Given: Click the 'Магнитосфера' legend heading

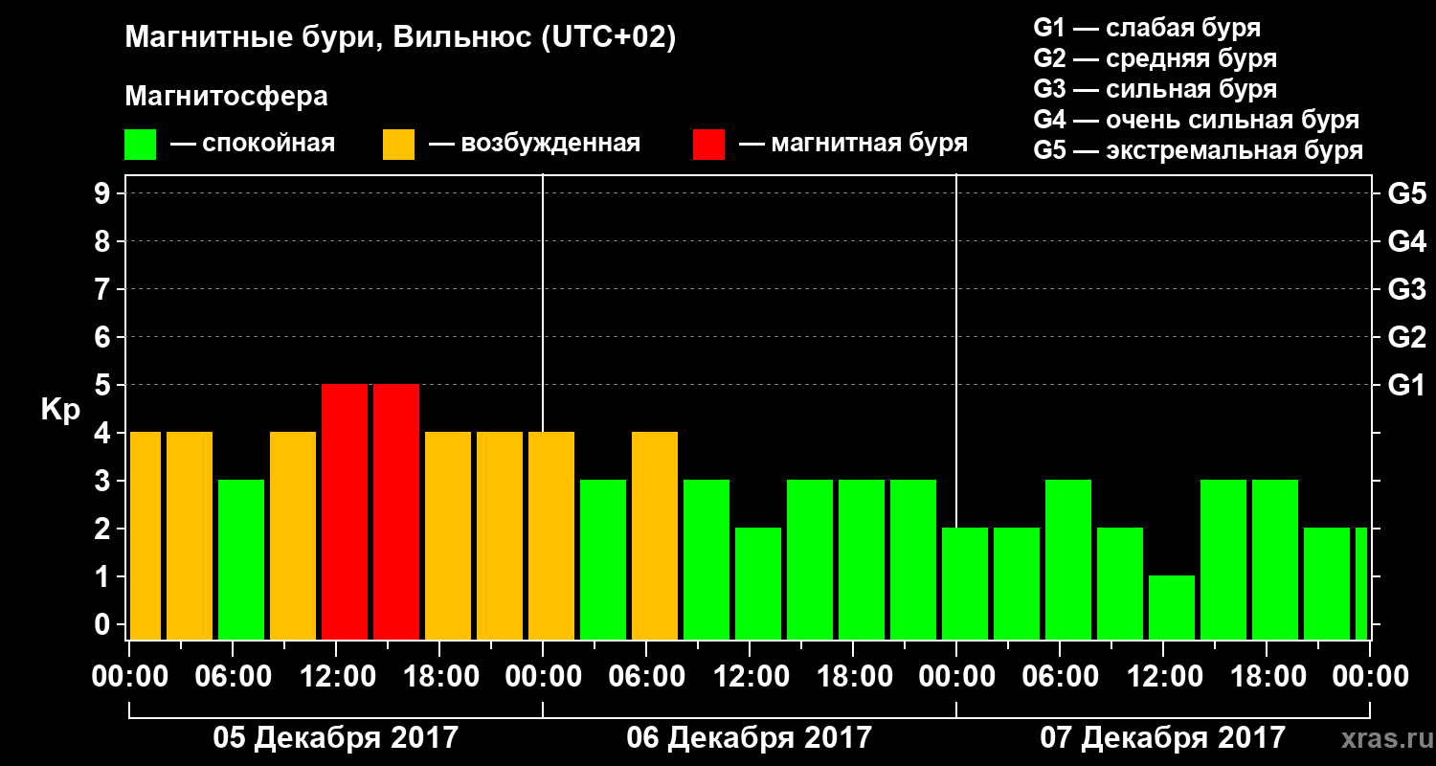Looking at the screenshot, I should [x=227, y=97].
